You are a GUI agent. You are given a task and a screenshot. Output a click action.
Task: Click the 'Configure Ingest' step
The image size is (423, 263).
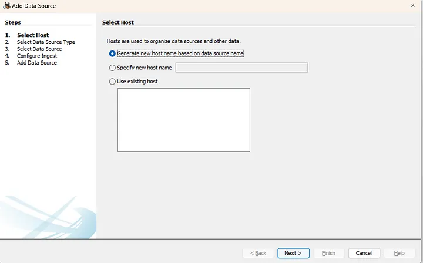click(x=36, y=56)
